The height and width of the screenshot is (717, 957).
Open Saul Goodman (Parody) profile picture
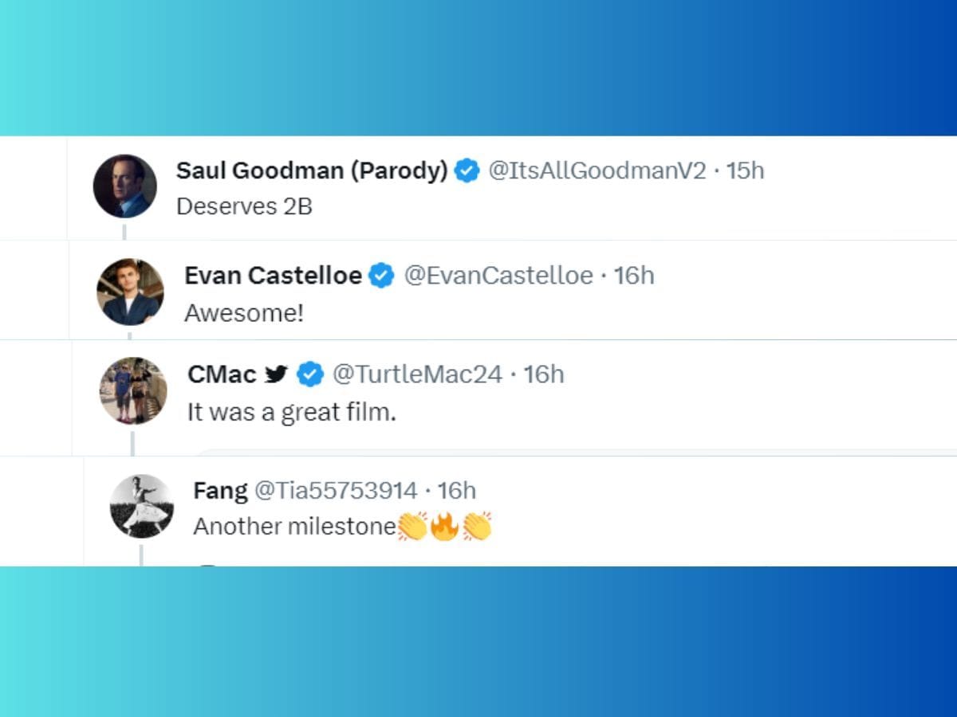click(x=124, y=186)
